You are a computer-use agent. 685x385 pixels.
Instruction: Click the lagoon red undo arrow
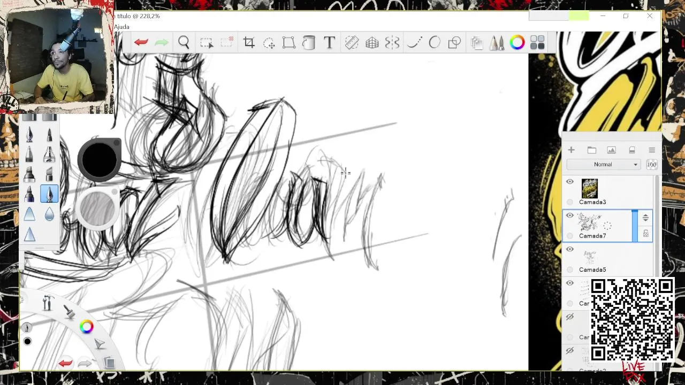coord(65,364)
